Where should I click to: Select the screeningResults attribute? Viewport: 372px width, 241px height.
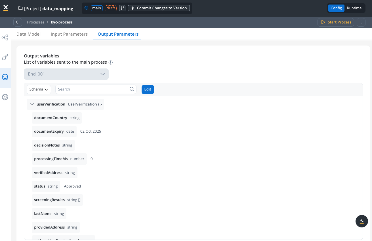tap(57, 200)
